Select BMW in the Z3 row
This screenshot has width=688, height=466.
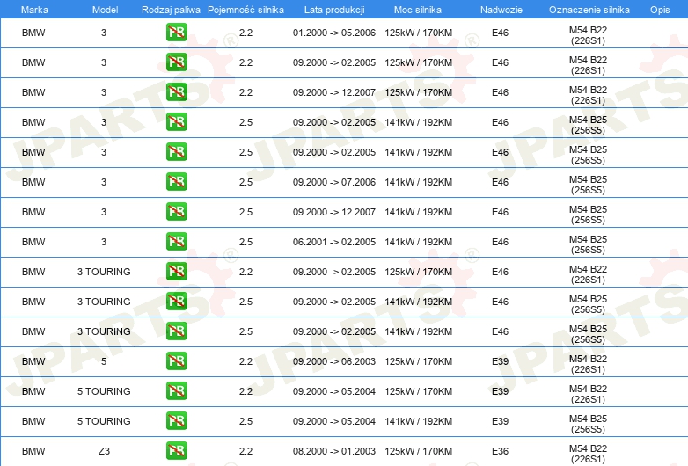point(33,451)
